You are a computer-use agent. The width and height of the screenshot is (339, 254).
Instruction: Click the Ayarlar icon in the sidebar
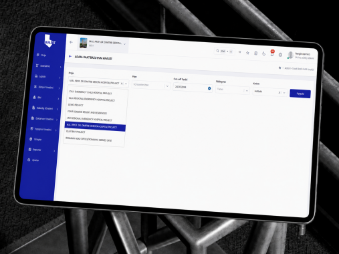tap(29, 160)
